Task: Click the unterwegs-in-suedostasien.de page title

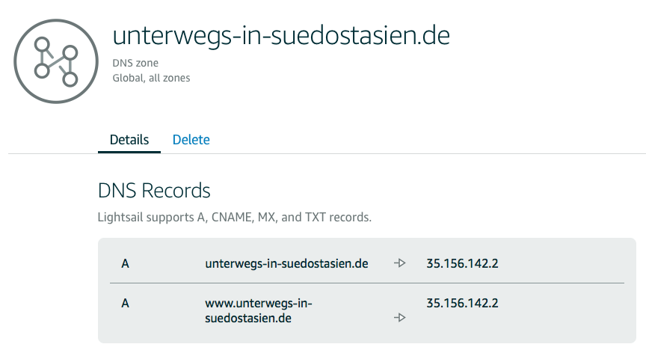Action: (280, 34)
